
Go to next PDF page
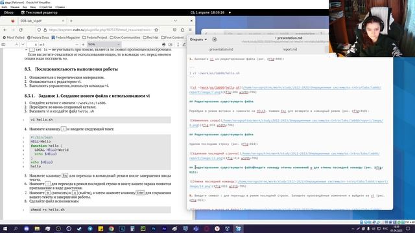point(23,45)
